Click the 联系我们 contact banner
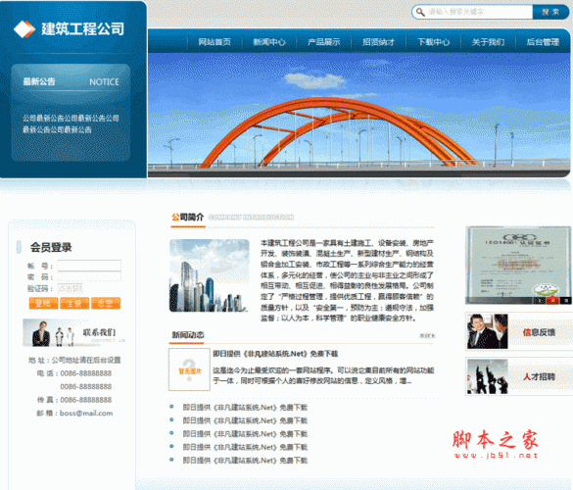 point(74,332)
